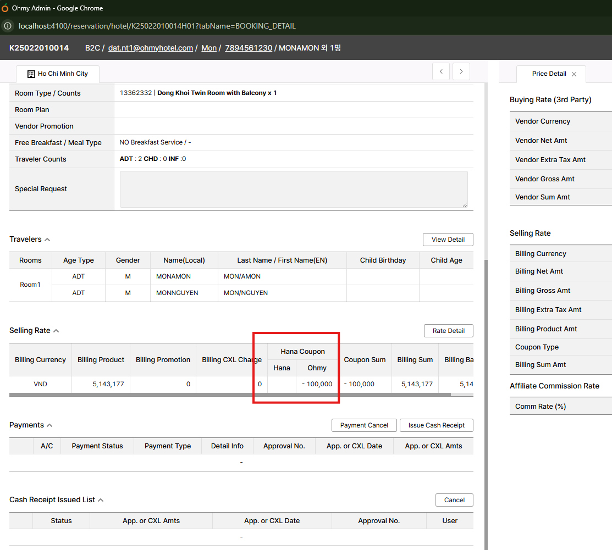Image resolution: width=612 pixels, height=550 pixels.
Task: Collapse the Travelers section
Action: click(x=47, y=240)
